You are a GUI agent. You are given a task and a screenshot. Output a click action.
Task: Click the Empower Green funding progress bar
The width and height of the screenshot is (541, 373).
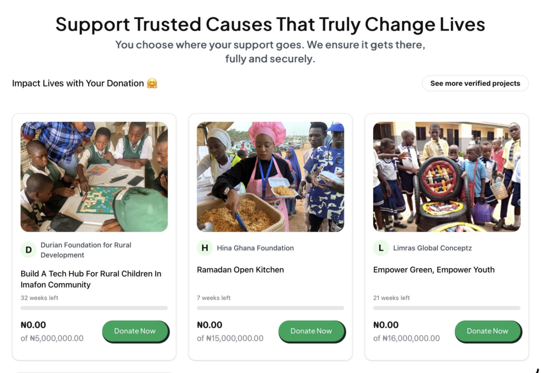[x=446, y=308]
